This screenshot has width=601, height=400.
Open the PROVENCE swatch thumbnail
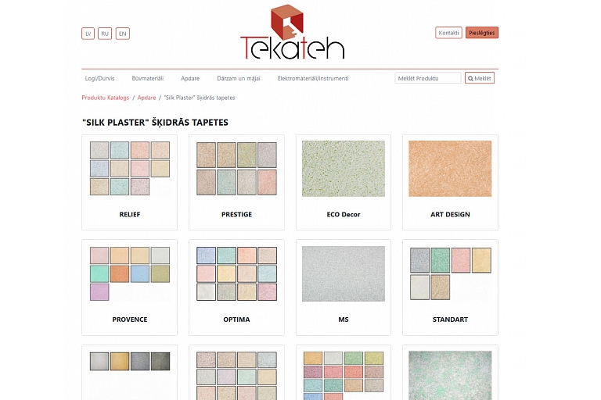coord(130,273)
